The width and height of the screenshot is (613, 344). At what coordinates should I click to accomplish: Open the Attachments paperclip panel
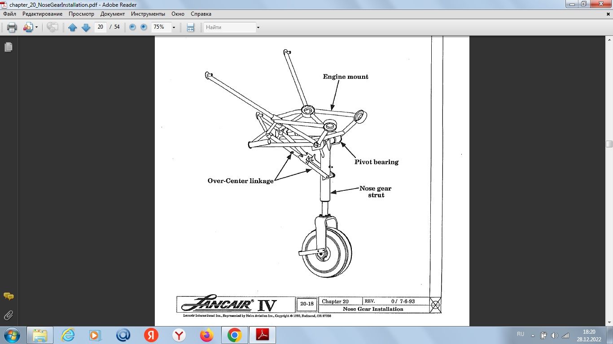click(x=8, y=315)
